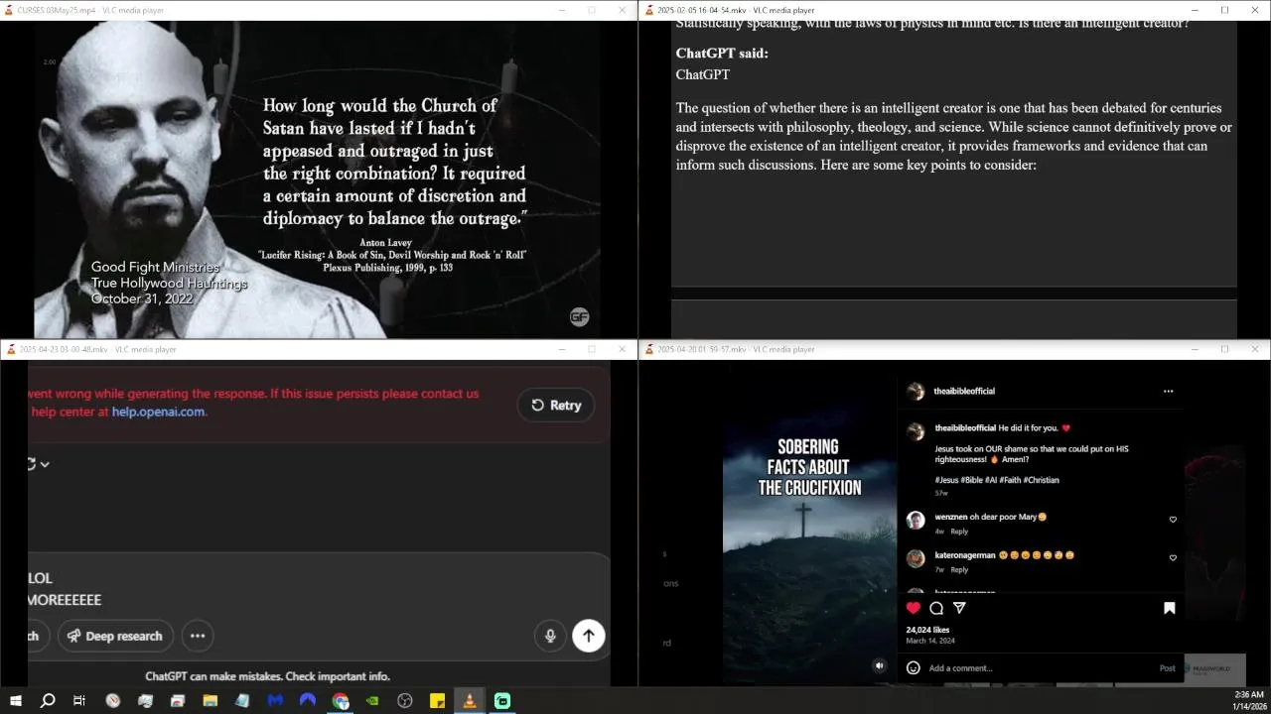Image resolution: width=1271 pixels, height=714 pixels.
Task: Click the Deep research button
Action: coord(115,636)
